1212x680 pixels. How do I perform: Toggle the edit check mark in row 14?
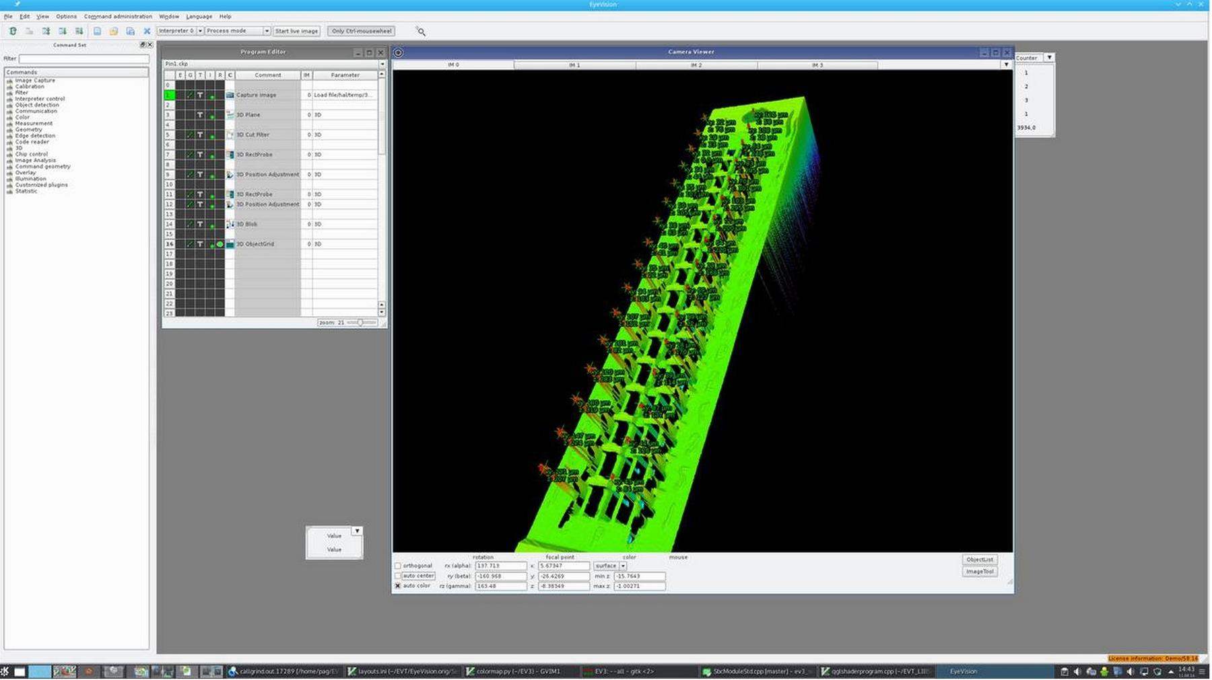pos(190,224)
